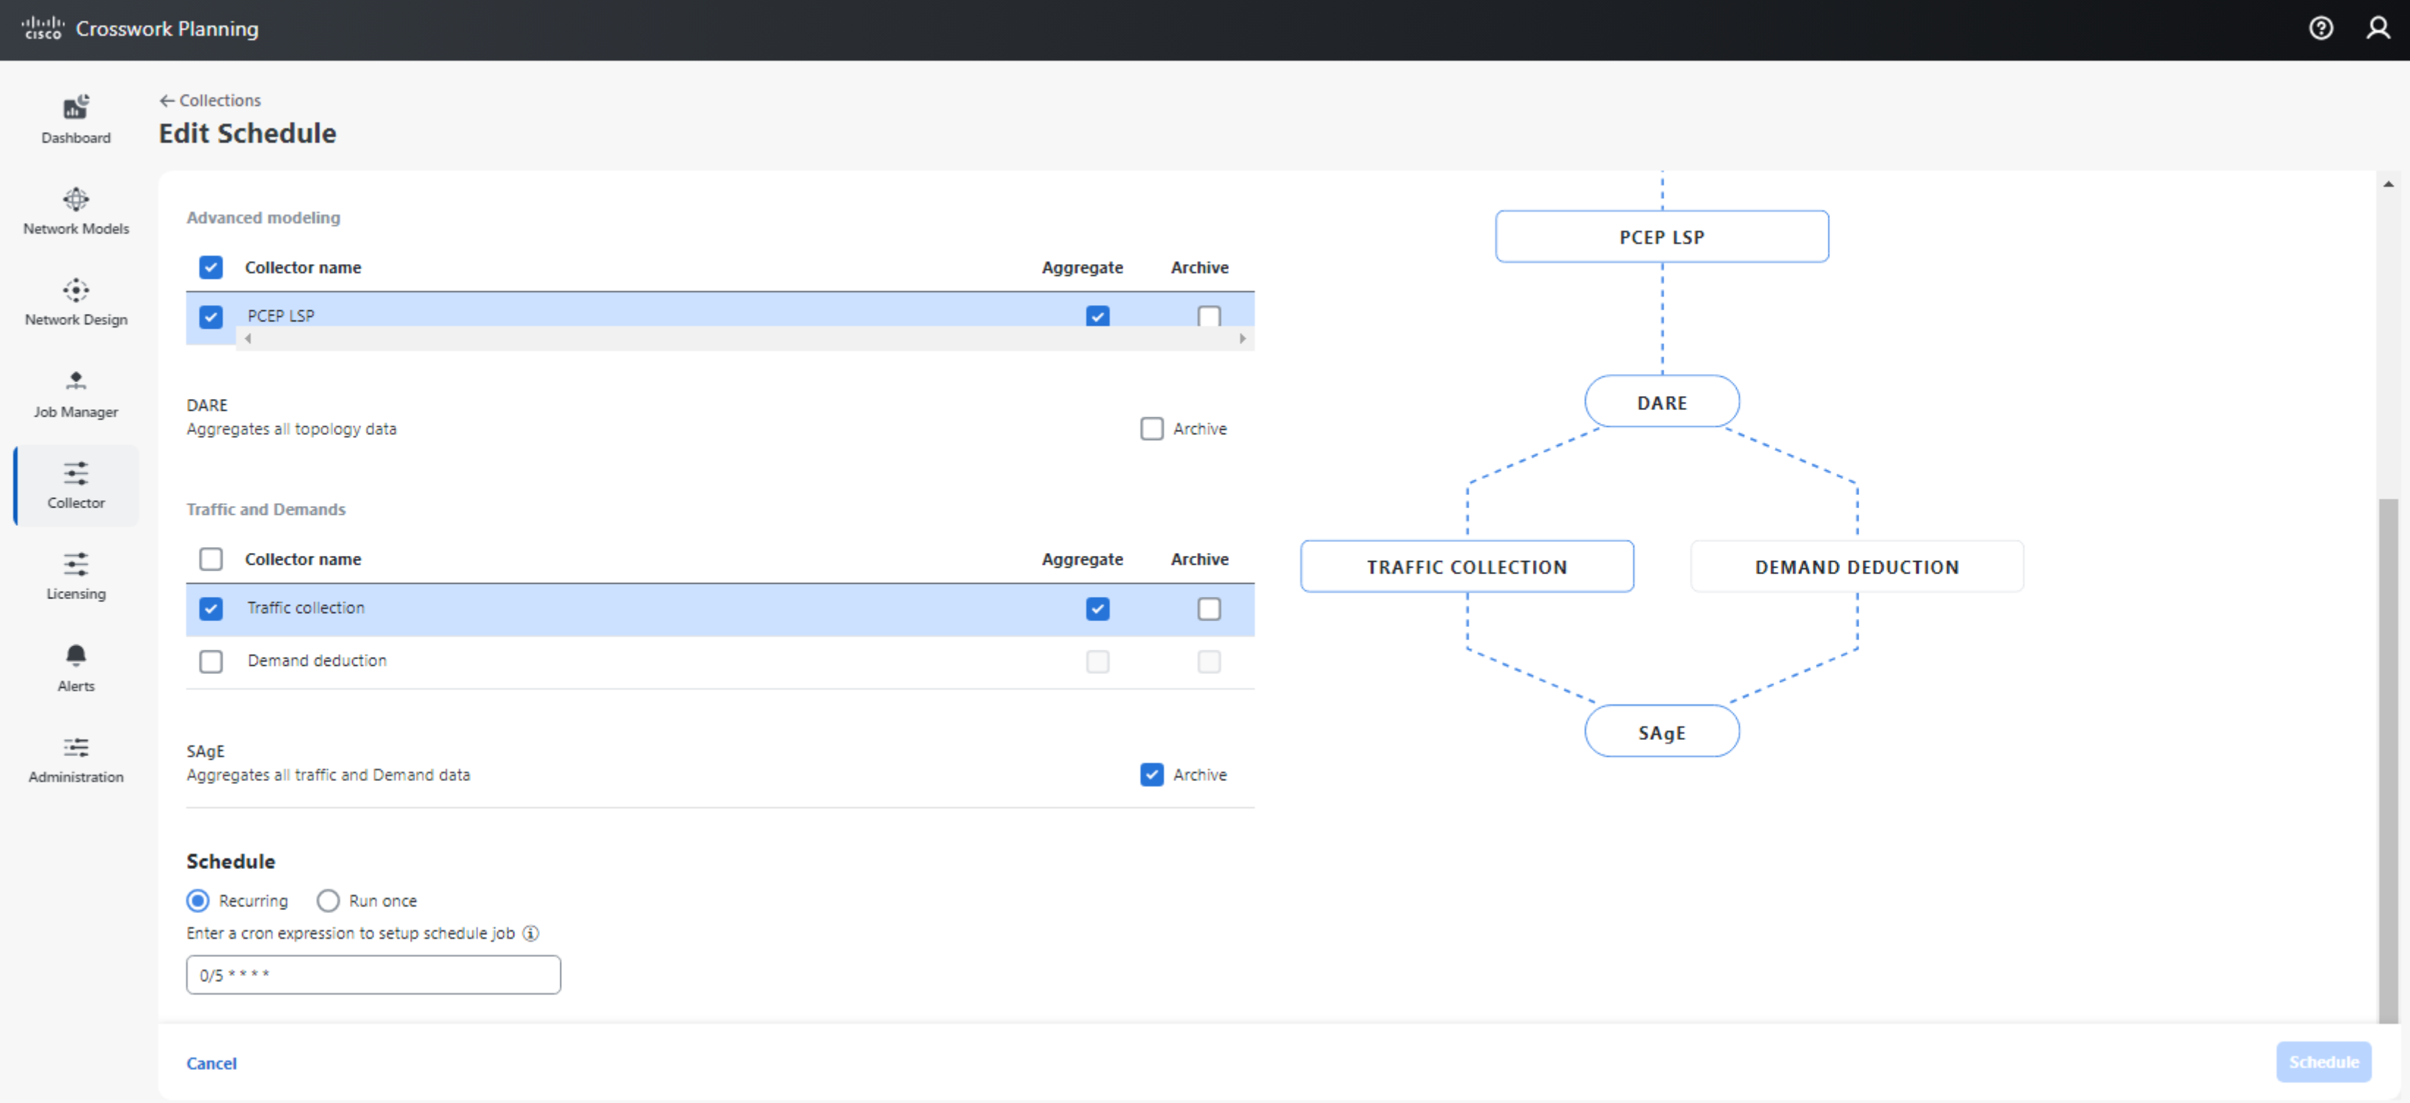
Task: Toggle Advanced modeling select-all checkbox
Action: pos(211,268)
